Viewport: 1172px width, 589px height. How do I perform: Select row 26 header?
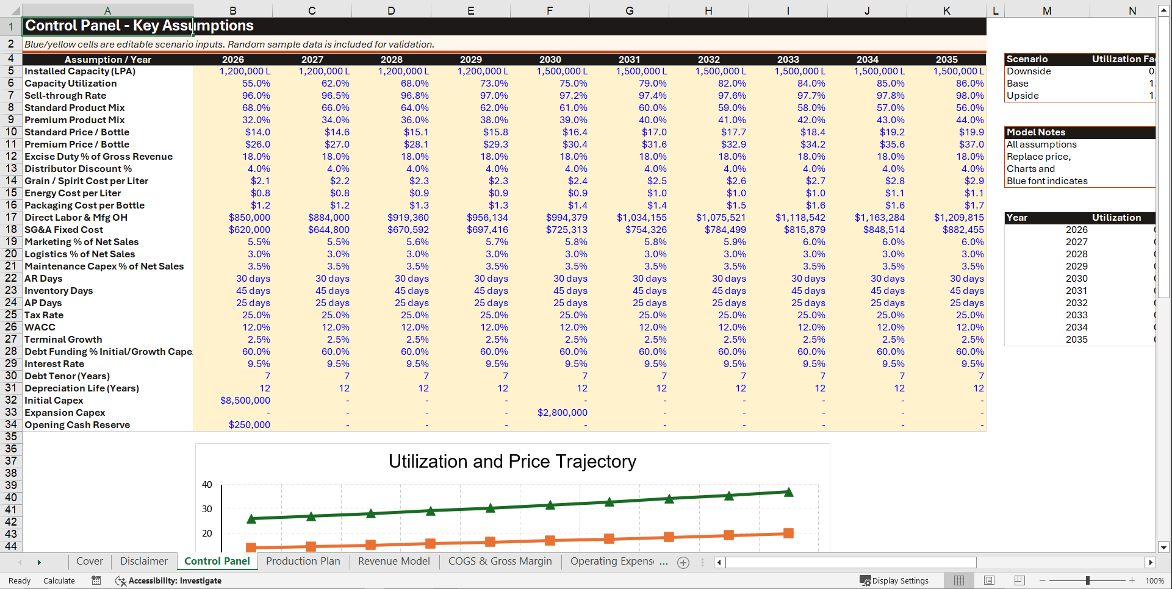(11, 327)
